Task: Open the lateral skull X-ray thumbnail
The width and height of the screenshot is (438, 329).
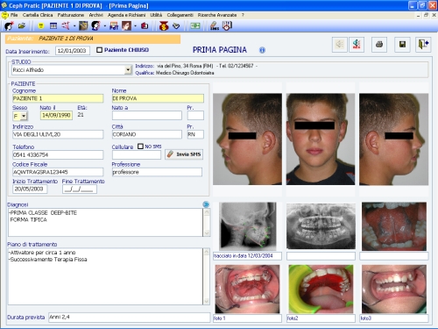Action: 248,225
